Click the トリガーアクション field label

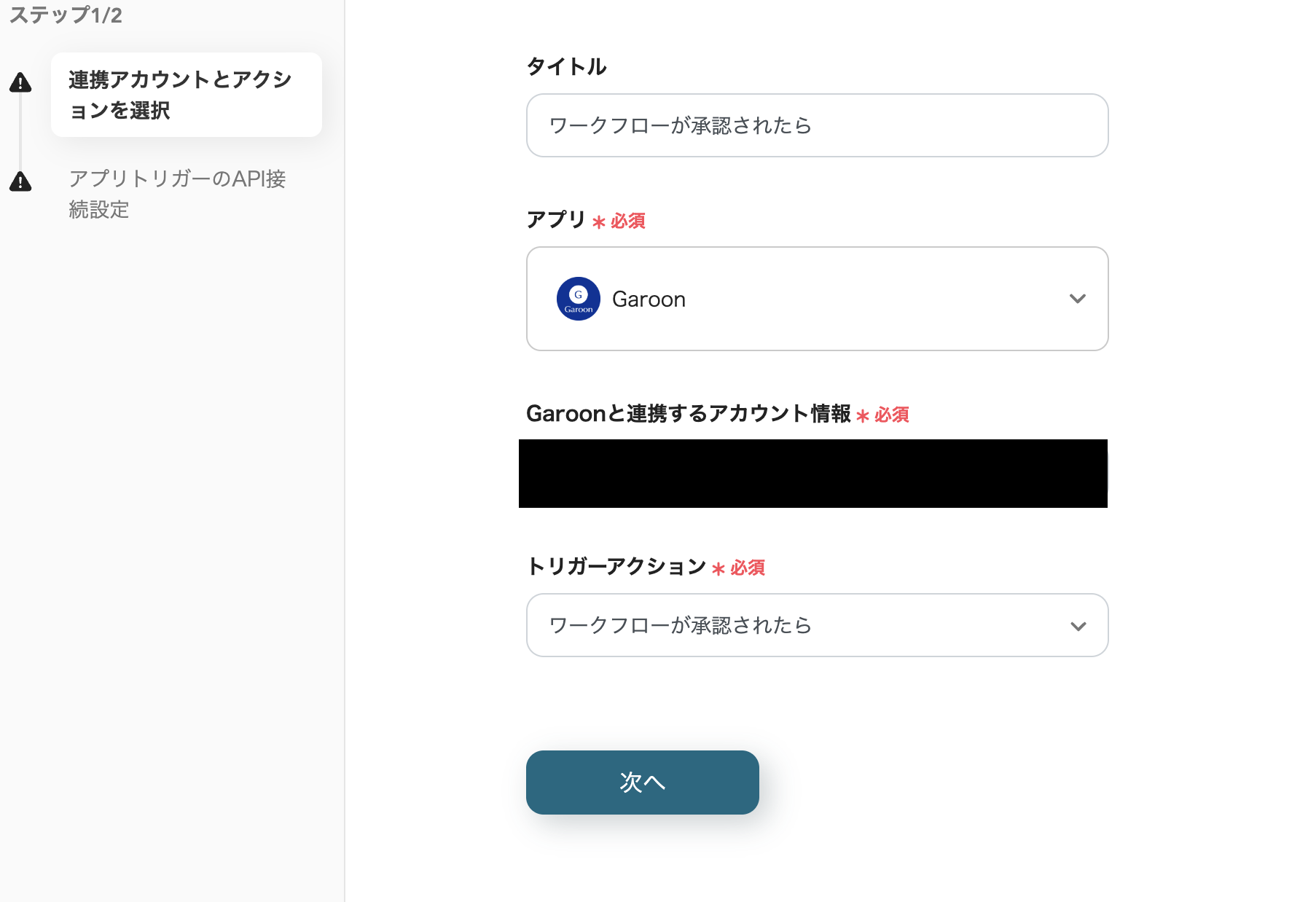coord(616,566)
